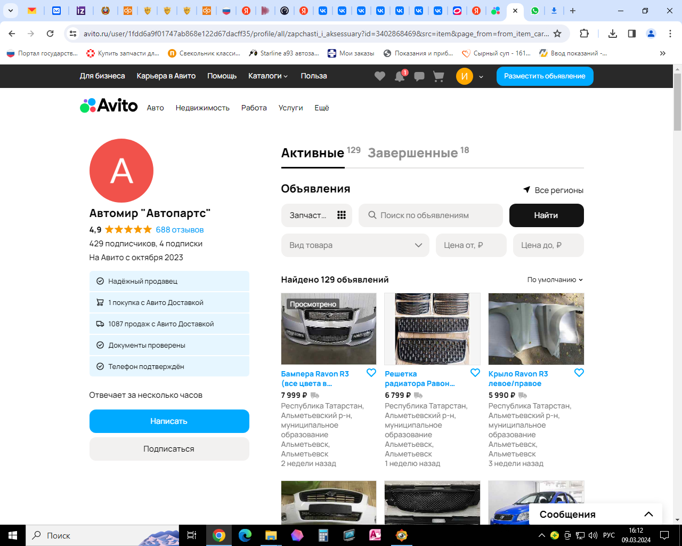682x546 pixels.
Task: Click the orange user avatar with letter И
Action: [464, 76]
